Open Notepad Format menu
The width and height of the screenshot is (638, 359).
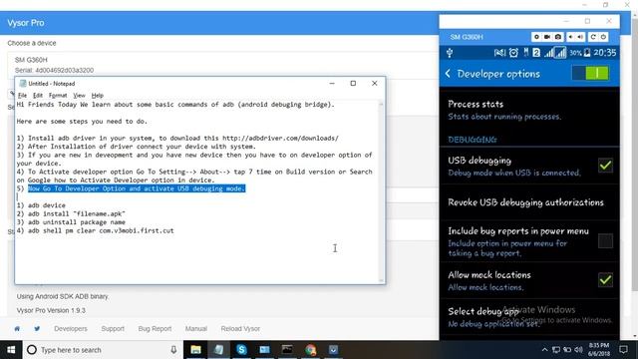[58, 96]
